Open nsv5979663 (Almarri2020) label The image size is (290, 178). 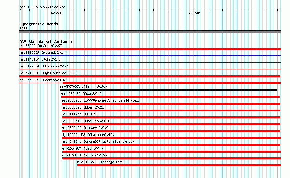[x=84, y=87]
